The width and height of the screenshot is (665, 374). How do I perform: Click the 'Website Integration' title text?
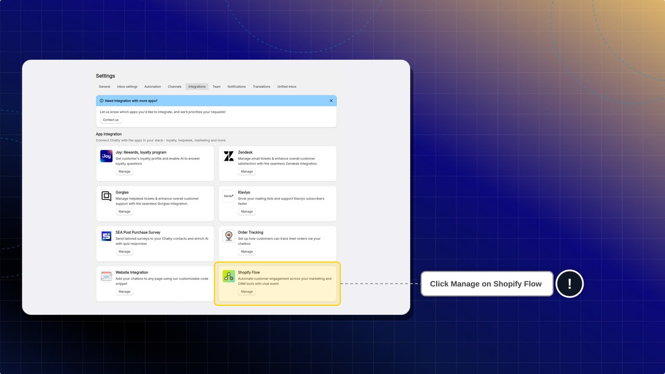132,272
